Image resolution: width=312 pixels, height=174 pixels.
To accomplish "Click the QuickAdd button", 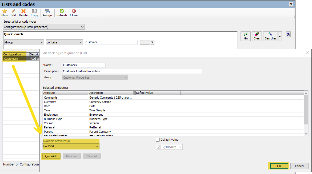I will pyautogui.click(x=51, y=156).
